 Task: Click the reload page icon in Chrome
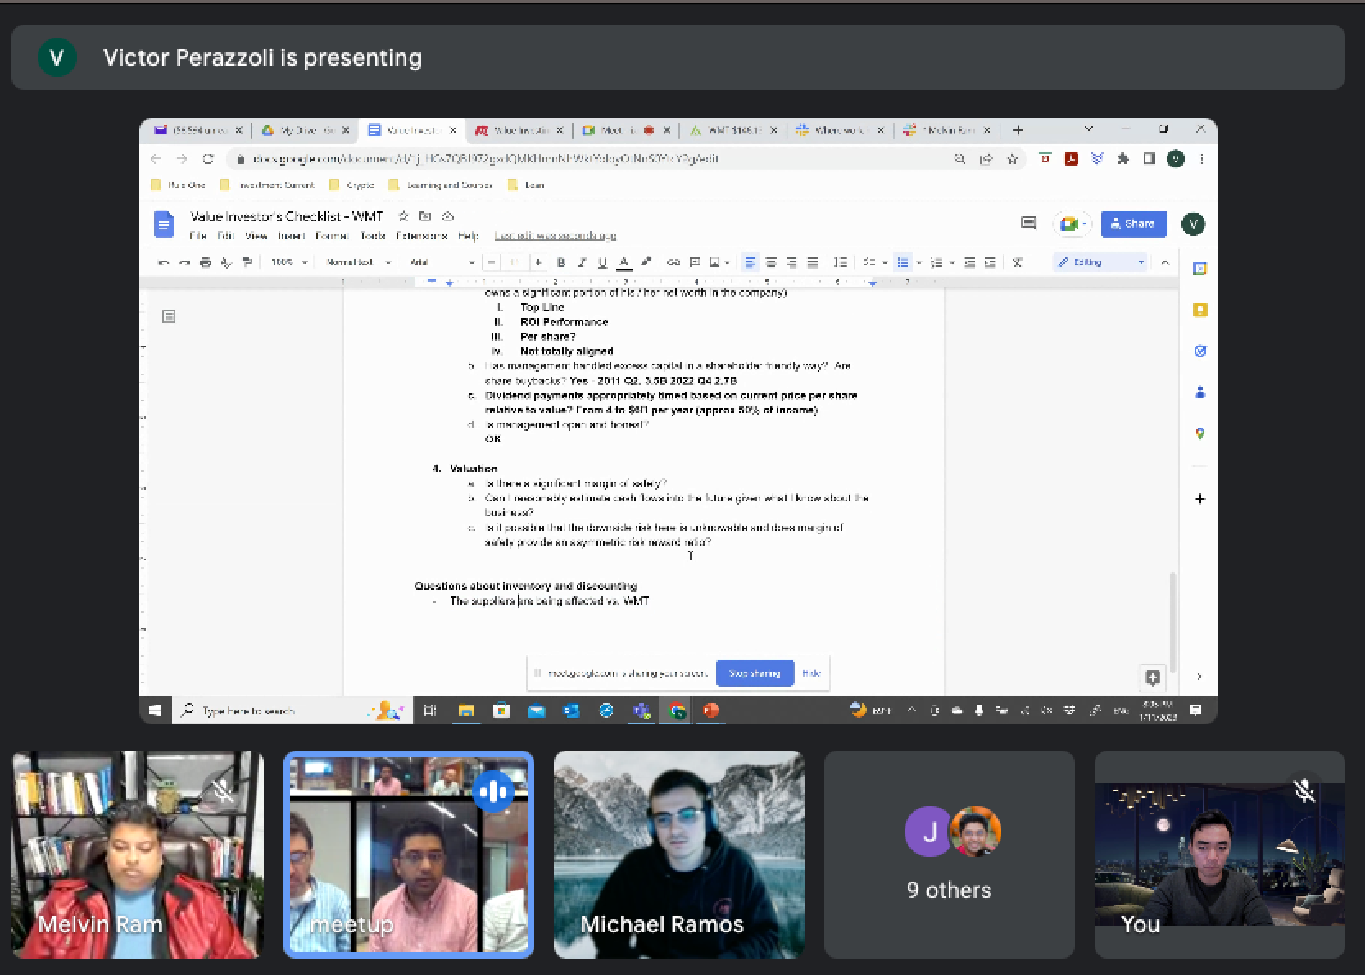(208, 159)
